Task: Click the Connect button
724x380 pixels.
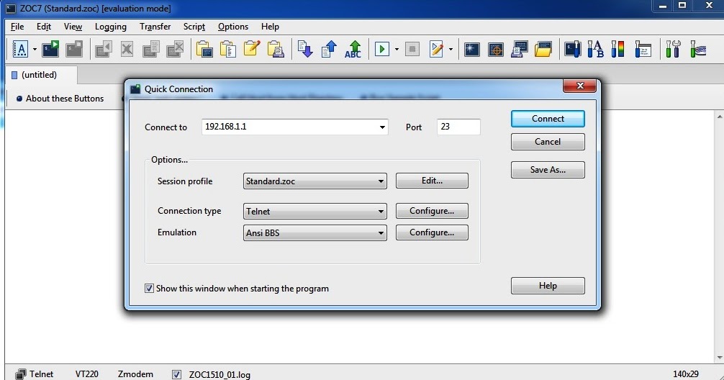Action: (x=548, y=119)
